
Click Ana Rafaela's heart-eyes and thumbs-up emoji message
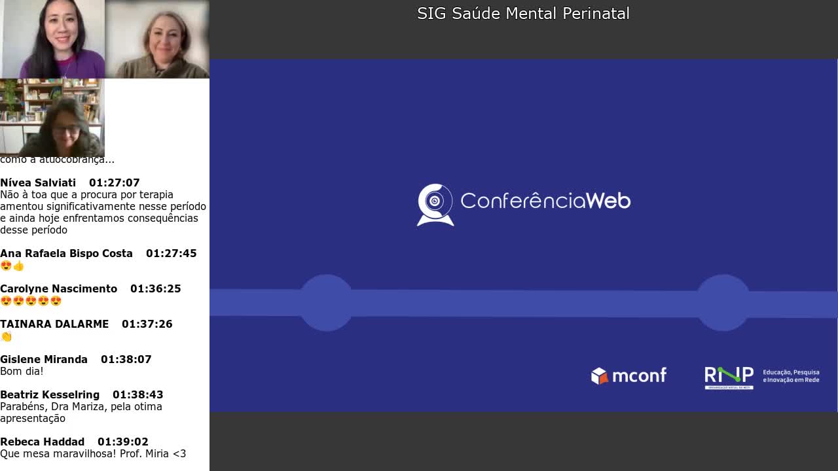pos(12,266)
